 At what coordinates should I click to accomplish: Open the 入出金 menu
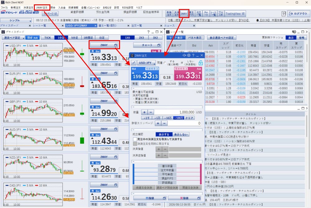(62, 7)
